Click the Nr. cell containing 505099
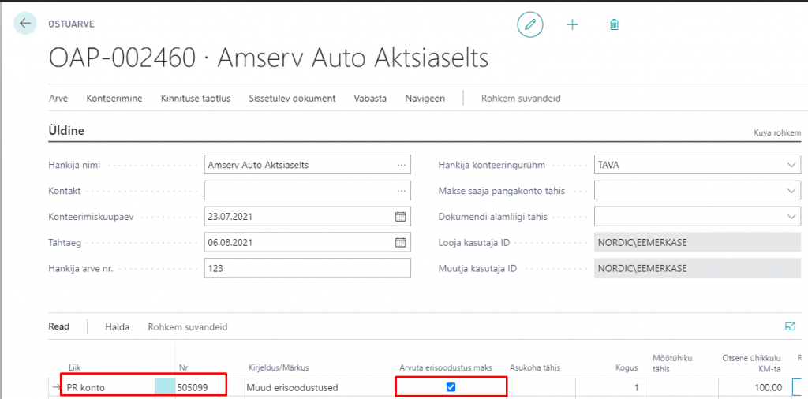 (x=200, y=387)
